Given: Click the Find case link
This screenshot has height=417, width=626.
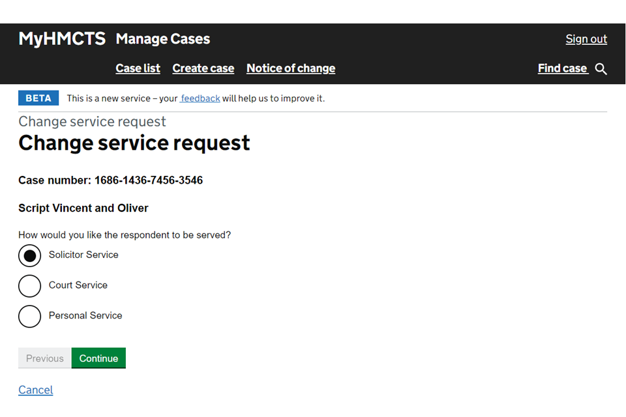Looking at the screenshot, I should 562,68.
